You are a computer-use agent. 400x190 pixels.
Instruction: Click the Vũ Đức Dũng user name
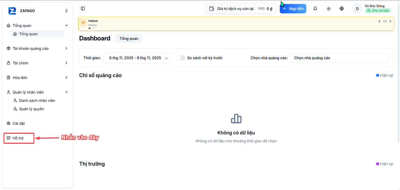point(374,6)
